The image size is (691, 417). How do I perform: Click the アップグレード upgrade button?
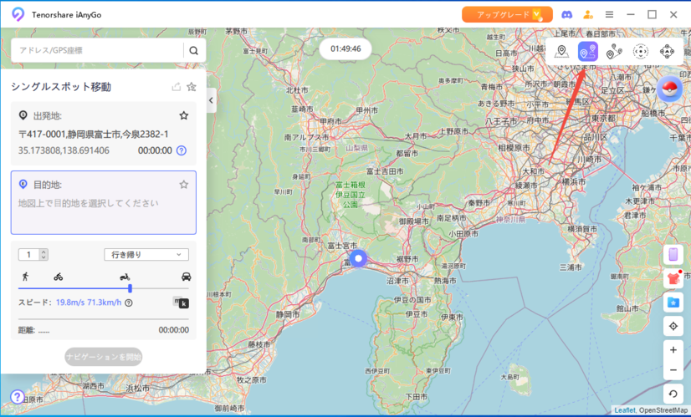507,14
